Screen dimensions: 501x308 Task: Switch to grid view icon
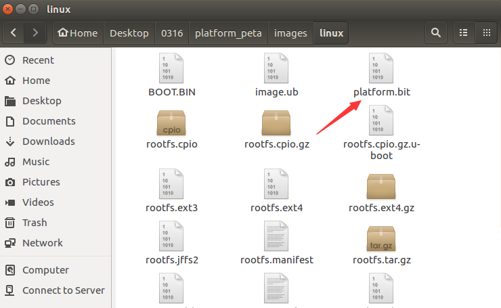coord(487,32)
